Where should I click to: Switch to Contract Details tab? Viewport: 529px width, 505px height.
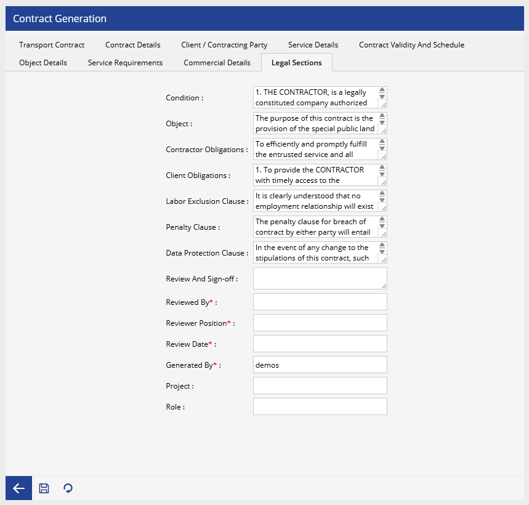(x=132, y=45)
